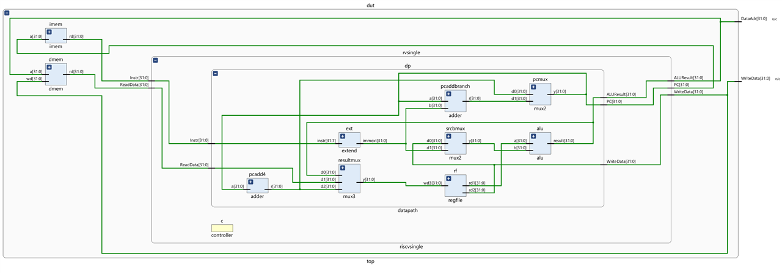Select the DataAdr[31:0] output port
782x273 pixels.
[753, 19]
